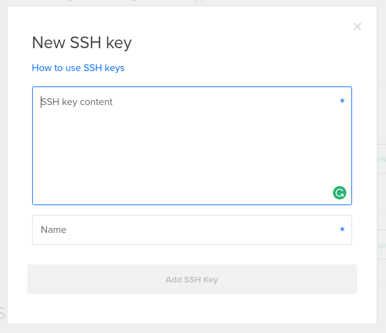
Task: Click blank dialog area below Add SSH Key
Action: (x=191, y=308)
